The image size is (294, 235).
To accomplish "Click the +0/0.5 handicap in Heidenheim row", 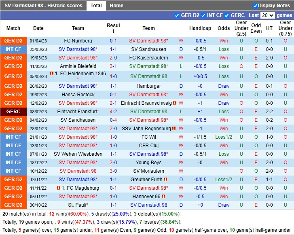I will click(200, 76).
